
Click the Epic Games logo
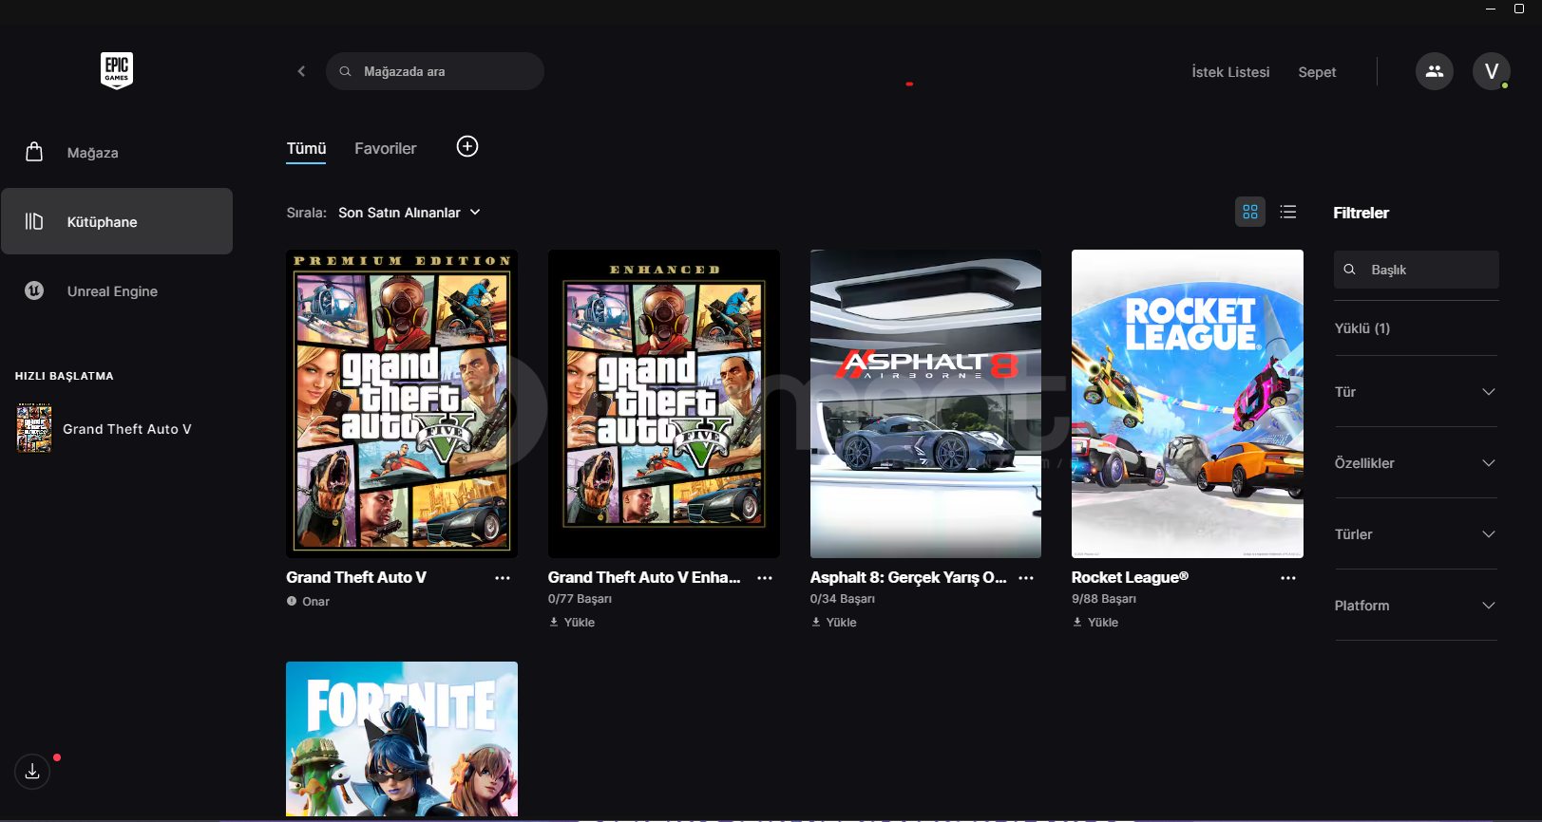pos(117,71)
